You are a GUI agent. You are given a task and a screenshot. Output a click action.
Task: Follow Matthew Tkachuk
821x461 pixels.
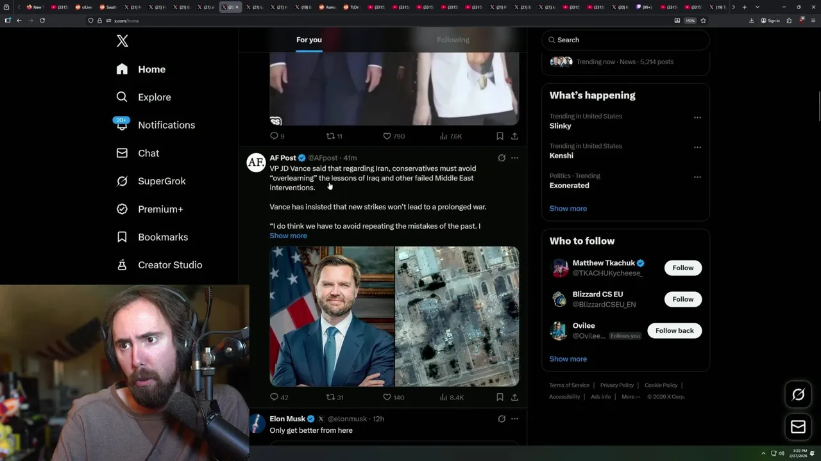point(683,268)
